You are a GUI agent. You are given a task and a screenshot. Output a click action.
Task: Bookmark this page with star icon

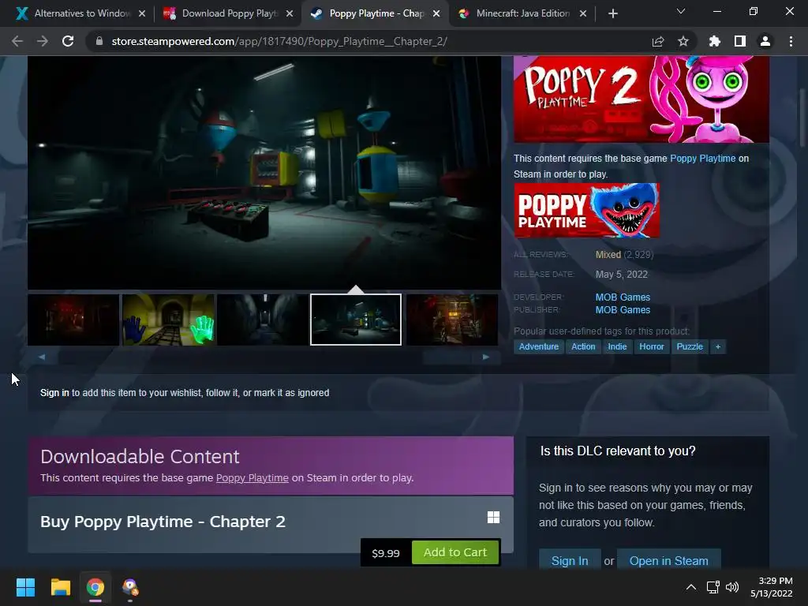pos(683,41)
